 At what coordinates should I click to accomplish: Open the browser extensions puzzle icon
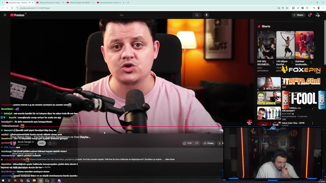click(x=307, y=8)
